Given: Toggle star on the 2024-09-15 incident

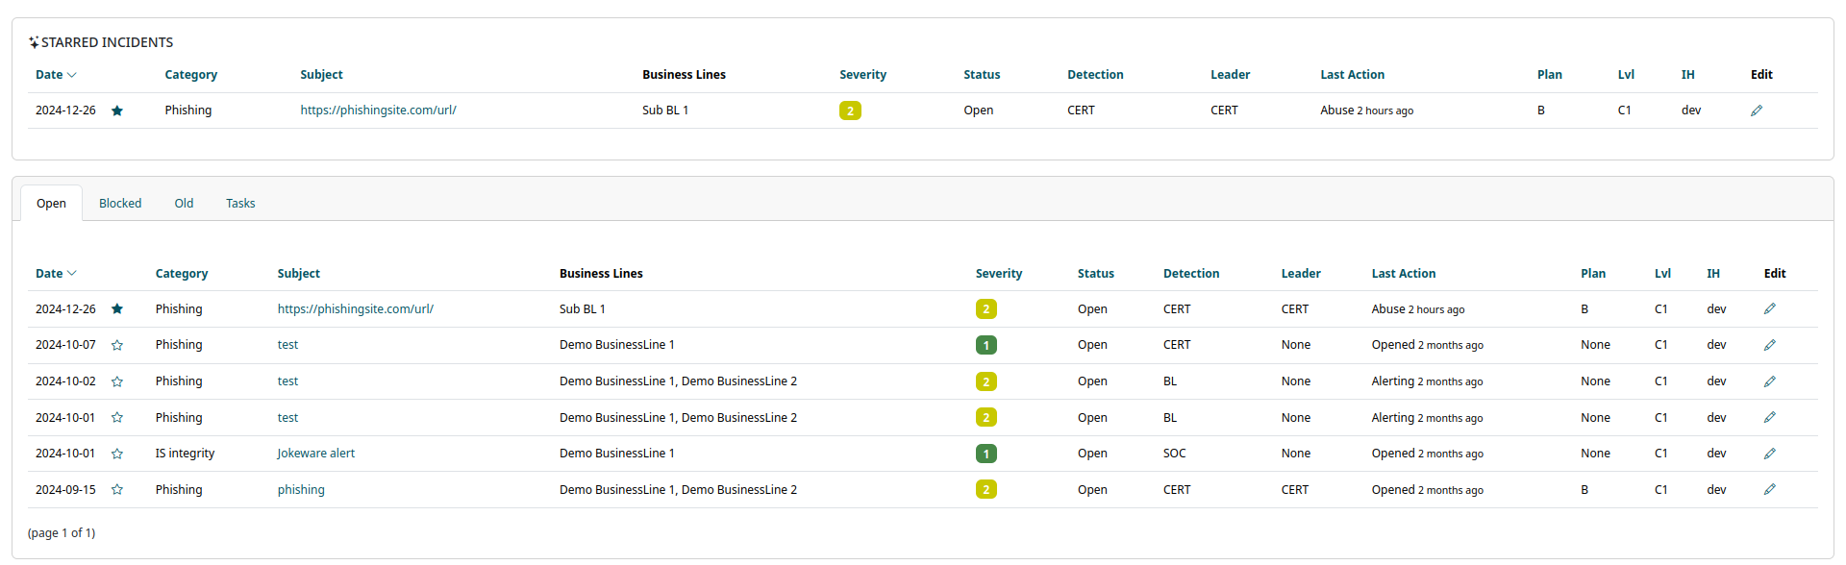Looking at the screenshot, I should click(117, 490).
